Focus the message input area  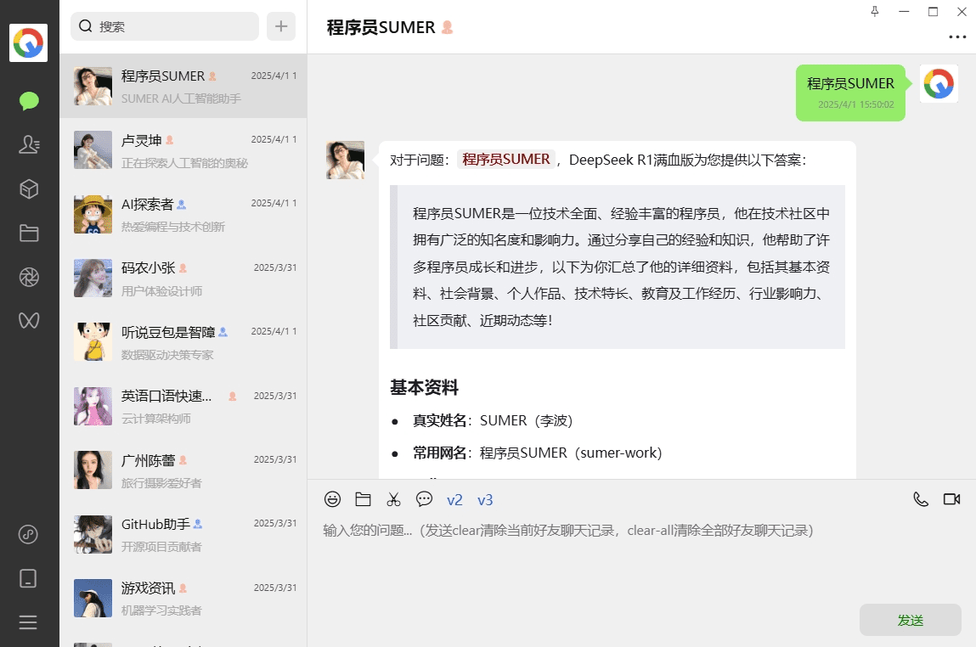[641, 557]
